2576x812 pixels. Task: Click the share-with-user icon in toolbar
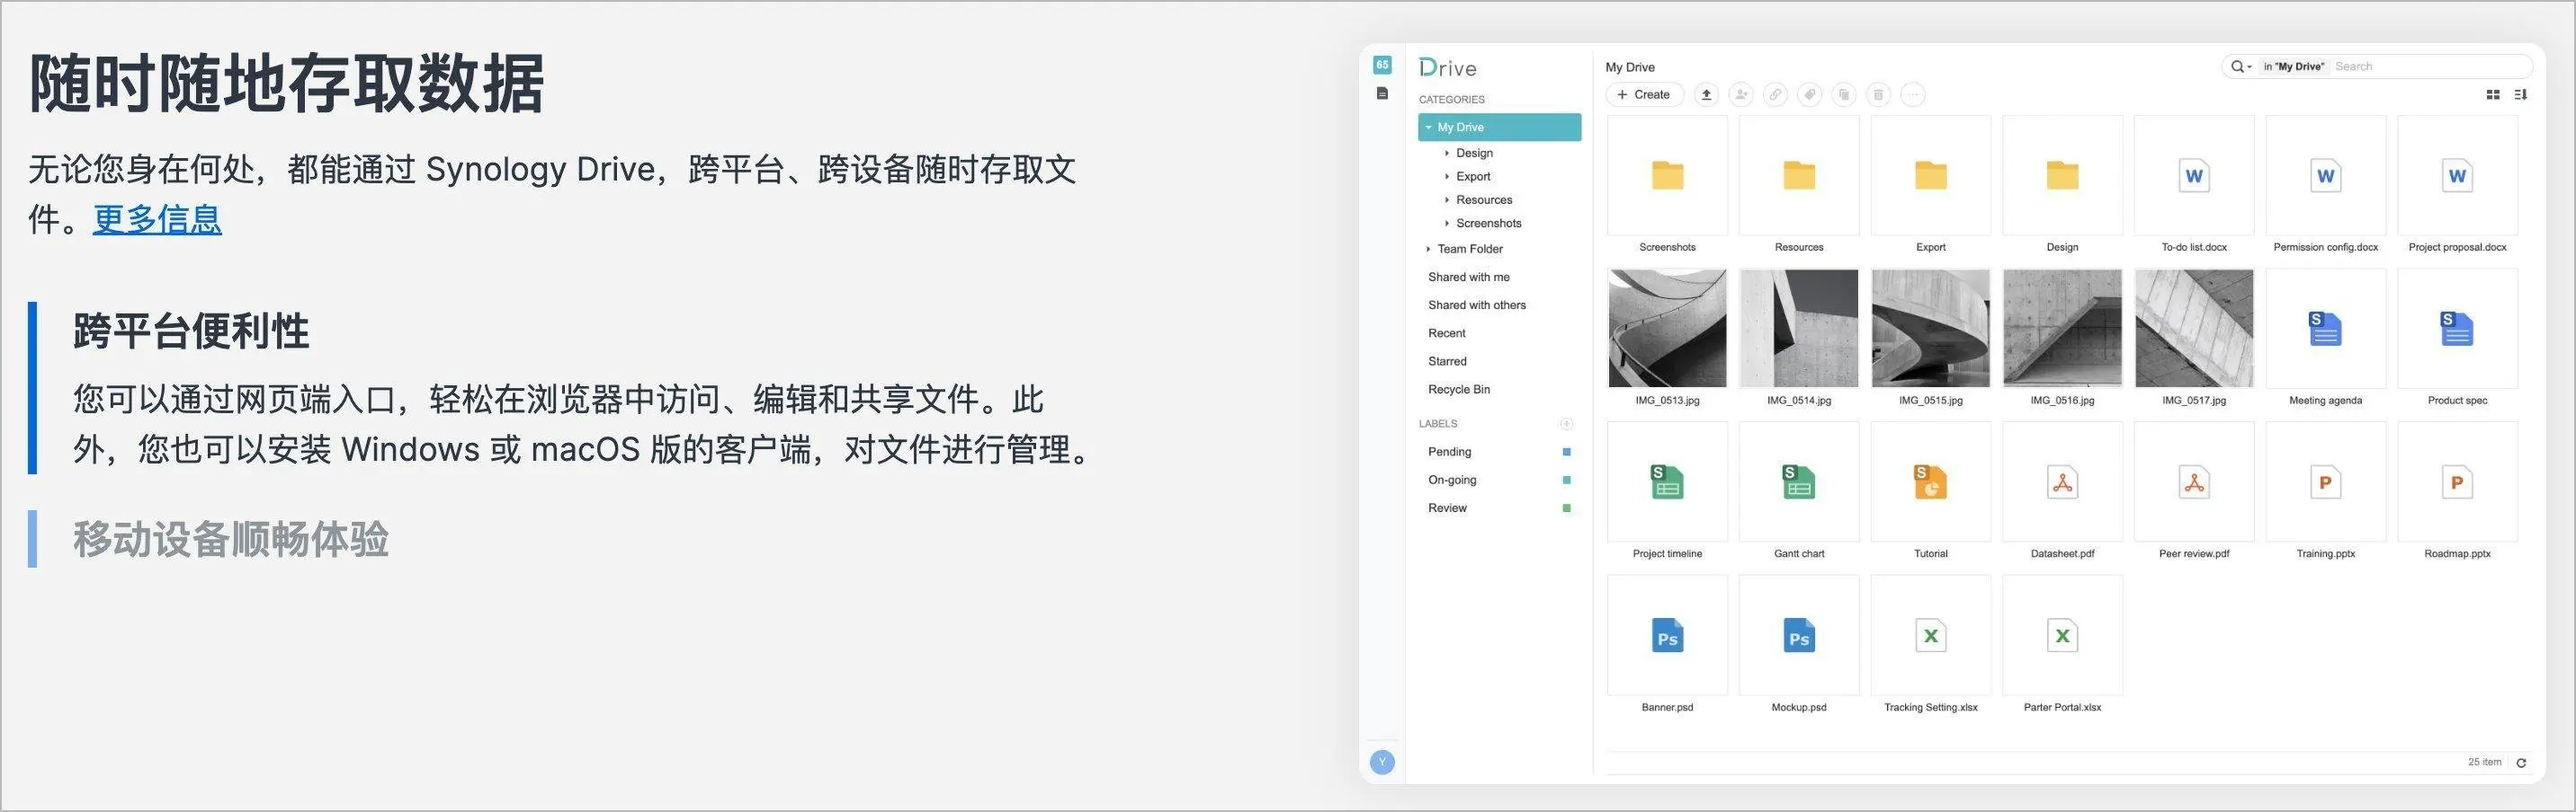[x=1741, y=95]
